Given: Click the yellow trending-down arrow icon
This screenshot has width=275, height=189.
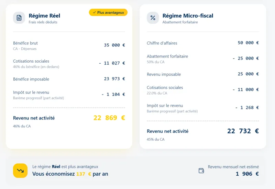Looking at the screenshot, I should (20, 171).
